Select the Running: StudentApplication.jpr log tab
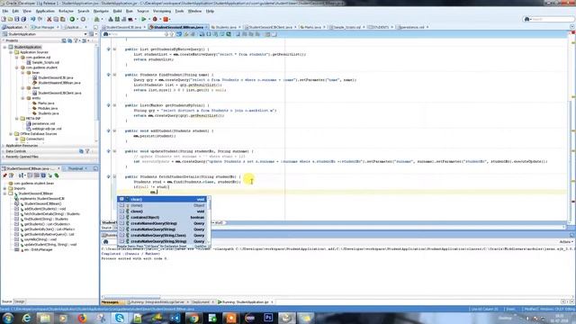 click(246, 302)
